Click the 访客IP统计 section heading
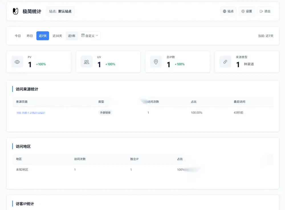Image resolution: width=285 pixels, height=210 pixels. tap(25, 204)
